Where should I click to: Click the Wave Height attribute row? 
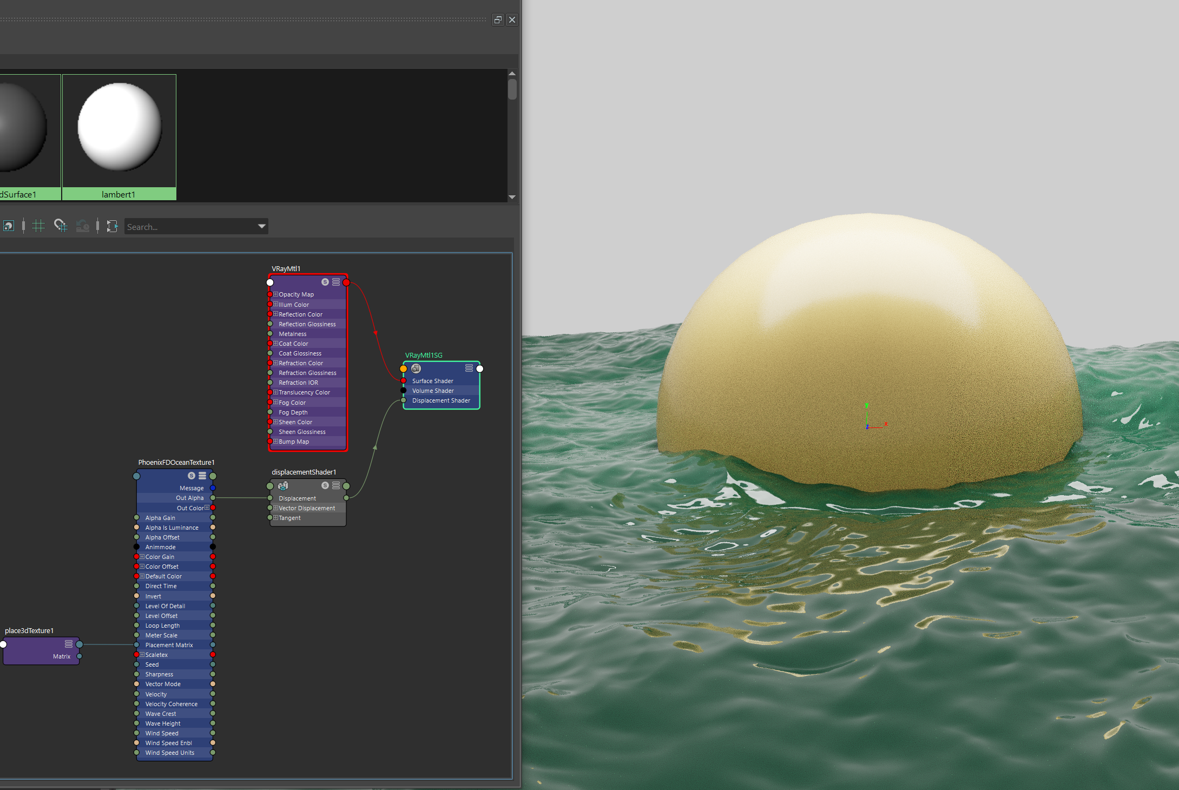[x=175, y=723]
